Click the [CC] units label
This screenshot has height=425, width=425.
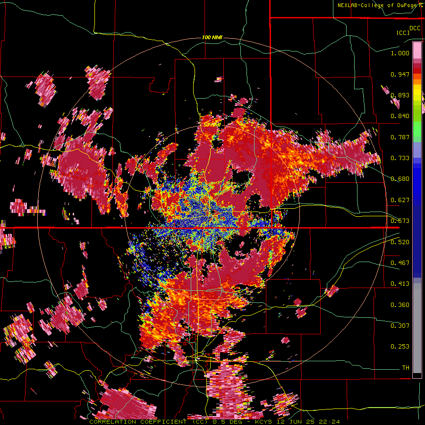click(x=403, y=33)
